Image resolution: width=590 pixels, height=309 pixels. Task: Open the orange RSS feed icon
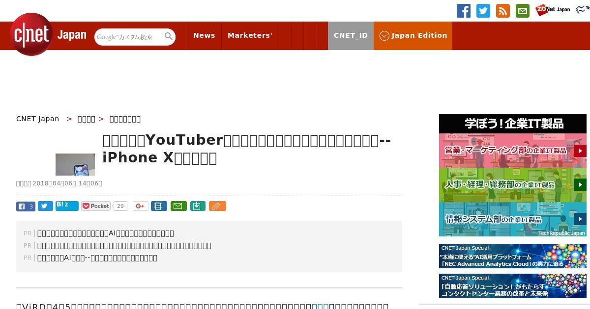click(503, 11)
